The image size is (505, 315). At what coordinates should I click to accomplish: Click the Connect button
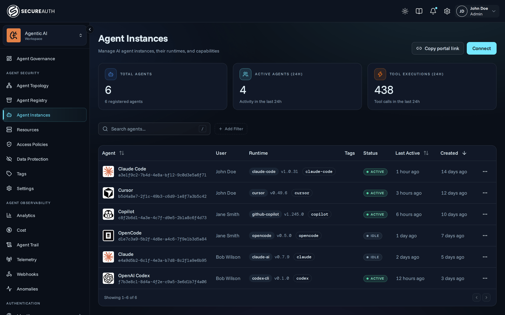[x=482, y=48]
